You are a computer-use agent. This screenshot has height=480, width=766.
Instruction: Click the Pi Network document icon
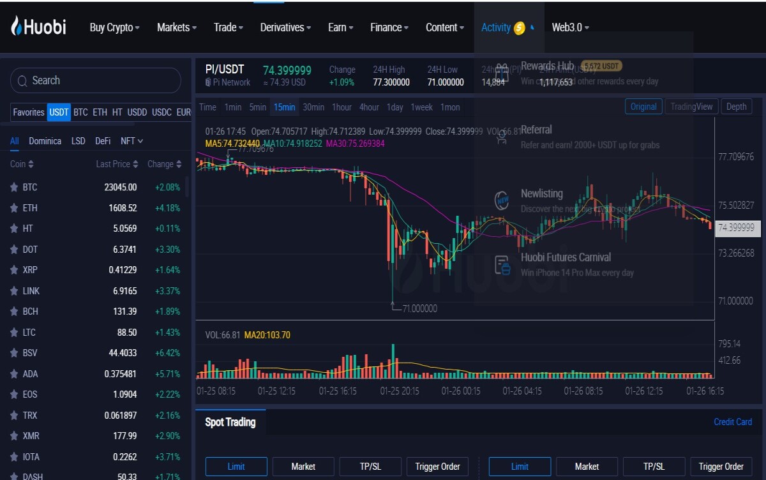point(208,82)
